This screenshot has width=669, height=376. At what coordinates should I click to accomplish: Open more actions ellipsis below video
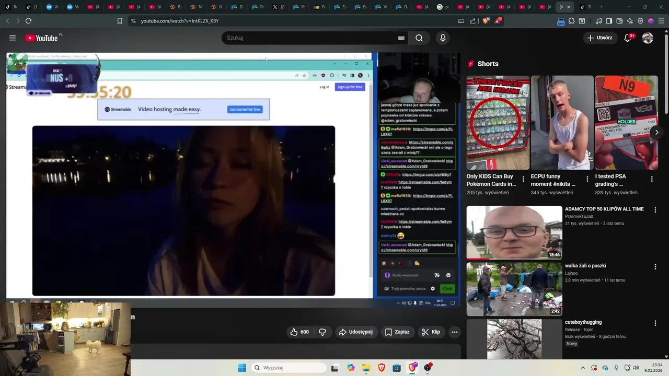pos(455,332)
